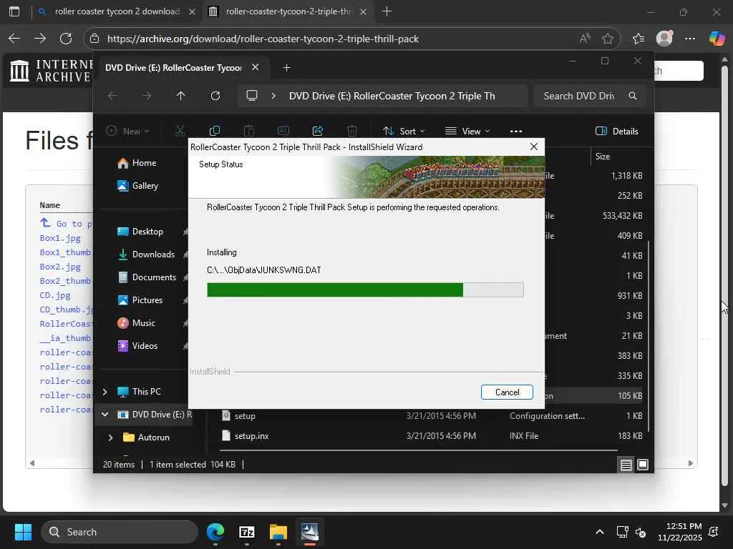Screen dimensions: 733x549
Task: Click the Size column header
Action: click(x=603, y=157)
